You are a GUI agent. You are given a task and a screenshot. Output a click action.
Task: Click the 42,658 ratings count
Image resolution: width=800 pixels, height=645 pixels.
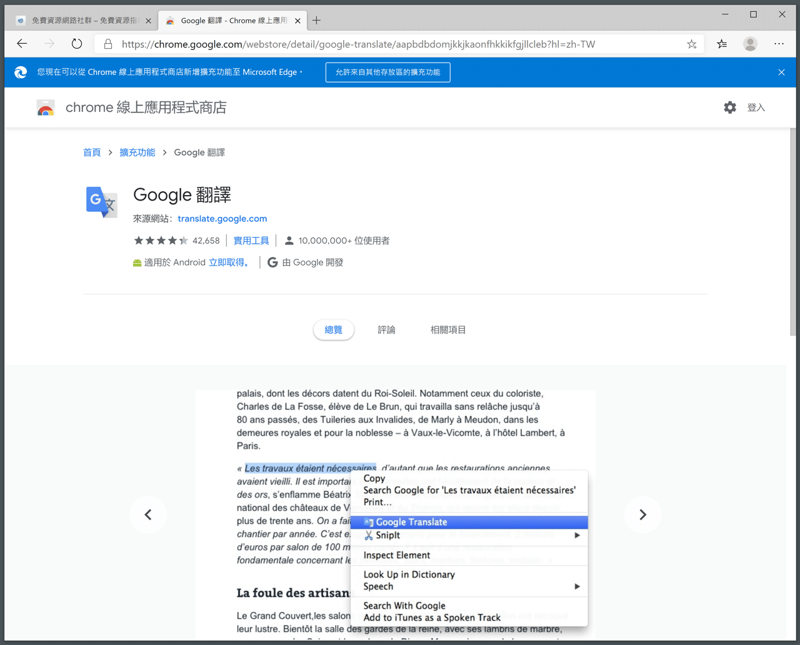click(x=206, y=241)
